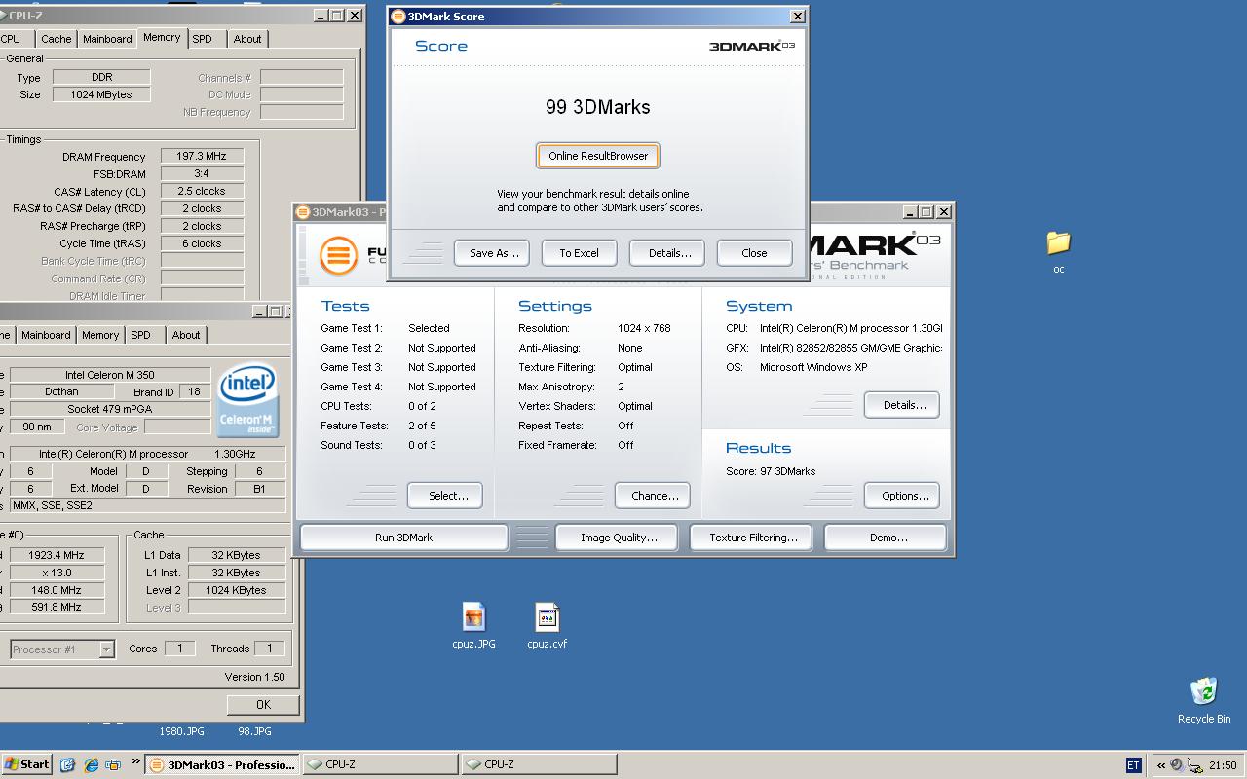The width and height of the screenshot is (1247, 779).
Task: Click OK button in CPU-Z window
Action: (x=263, y=704)
